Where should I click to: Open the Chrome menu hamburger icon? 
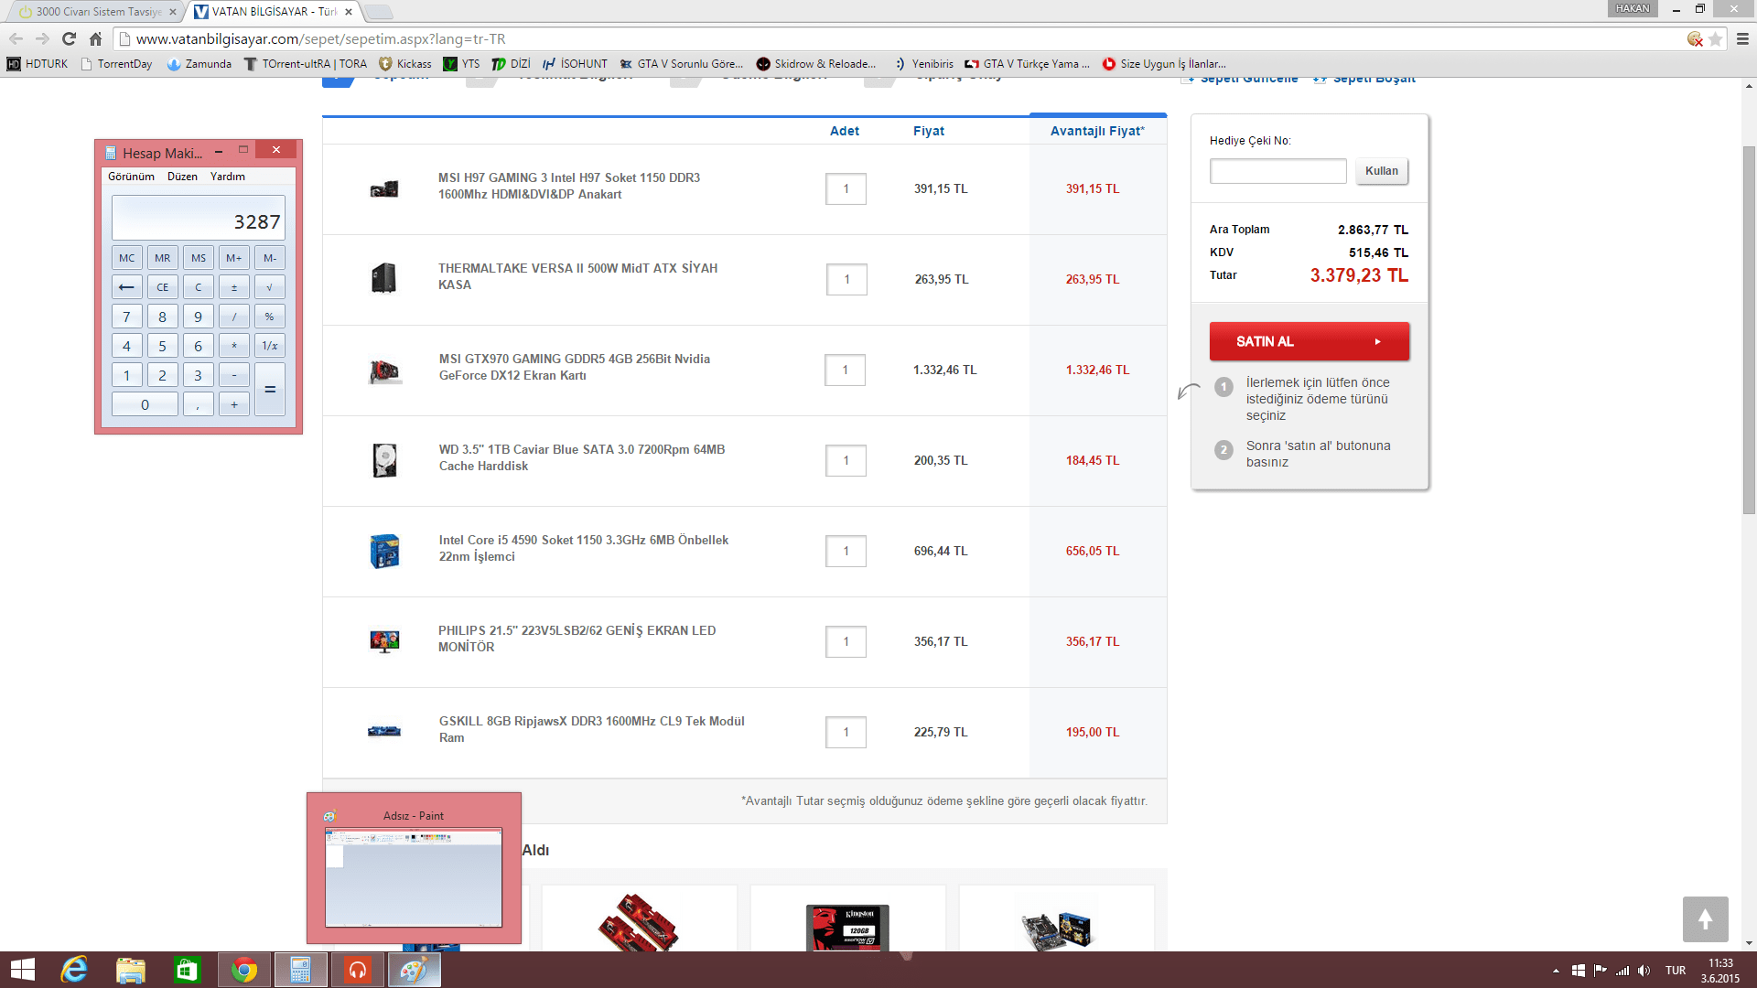(1742, 38)
